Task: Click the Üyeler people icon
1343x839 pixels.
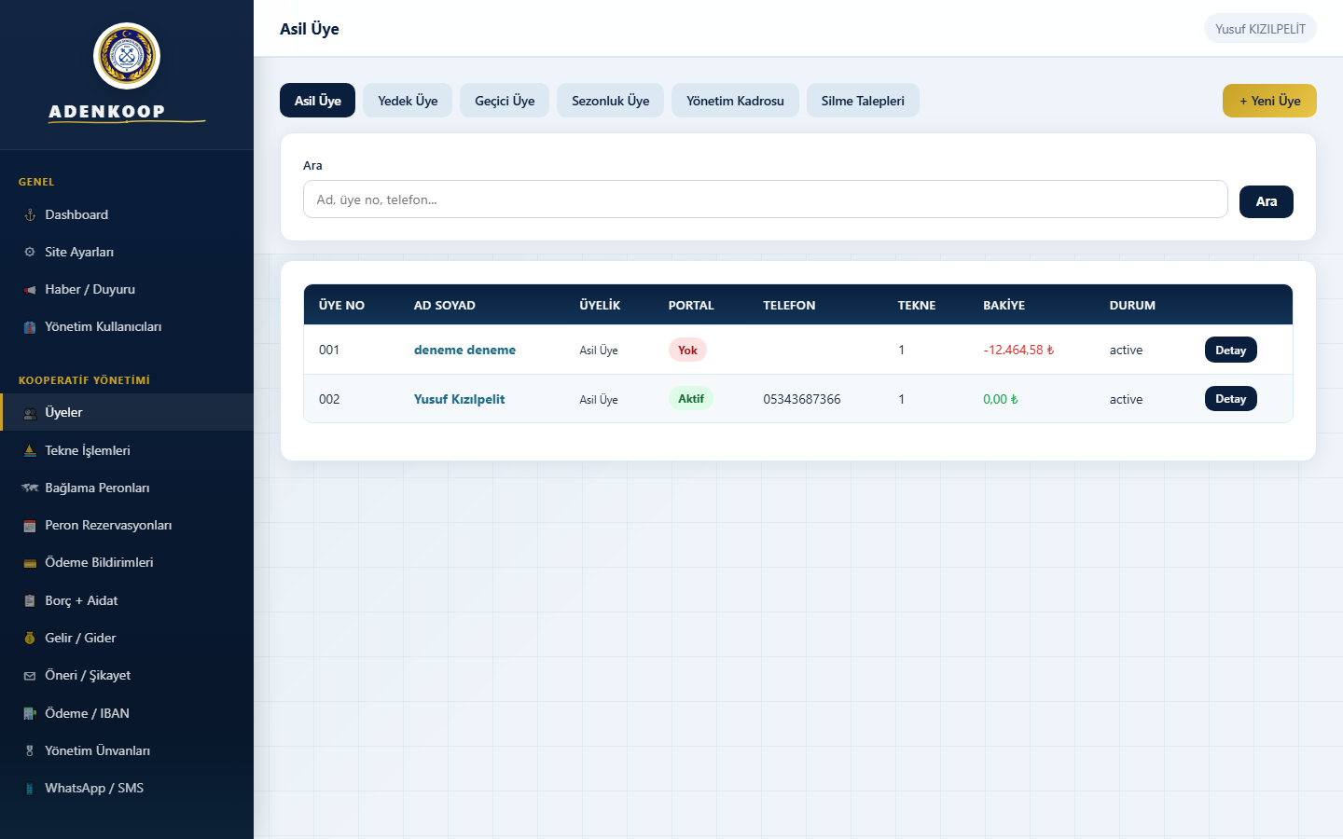Action: click(x=30, y=413)
